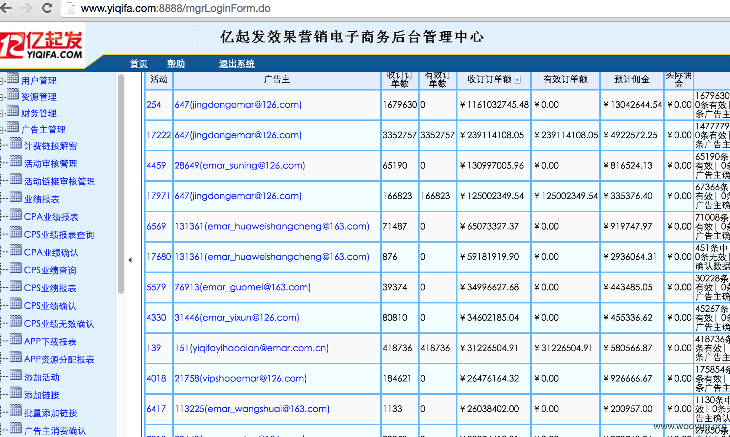This screenshot has height=437, width=730.
Task: Click the browser reload icon
Action: click(47, 8)
